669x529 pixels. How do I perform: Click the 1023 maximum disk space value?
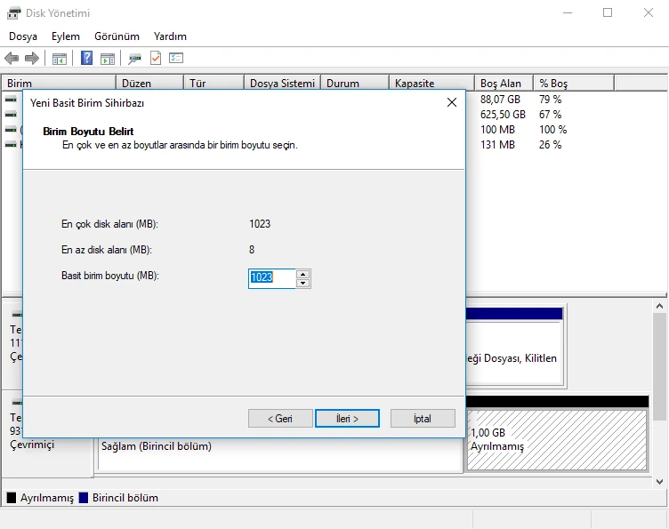pyautogui.click(x=260, y=224)
